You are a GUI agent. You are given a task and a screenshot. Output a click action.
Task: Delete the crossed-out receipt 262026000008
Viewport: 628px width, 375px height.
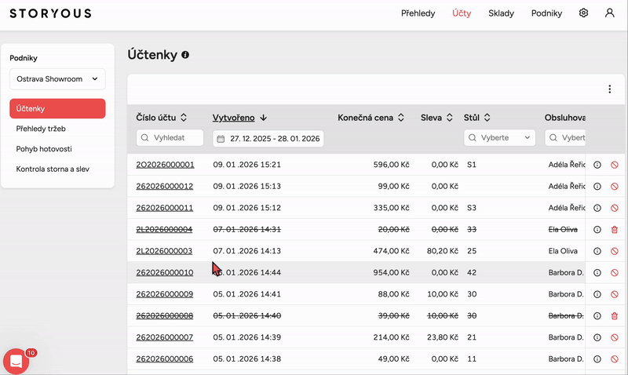614,316
